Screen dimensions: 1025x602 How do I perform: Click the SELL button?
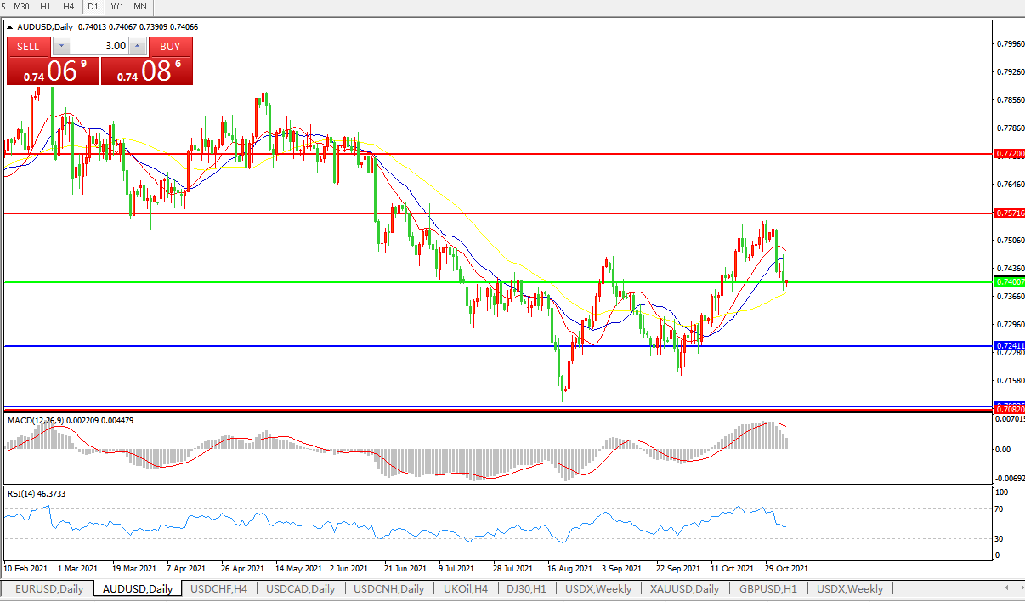click(x=29, y=46)
